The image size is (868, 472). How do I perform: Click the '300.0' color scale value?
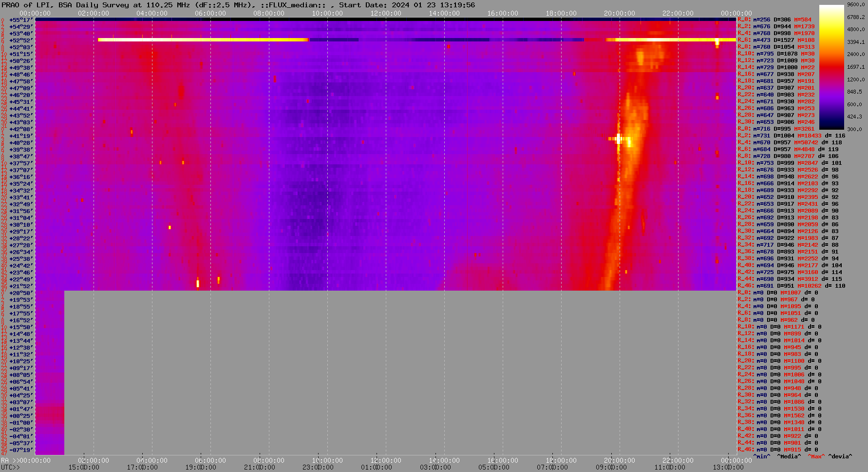click(854, 129)
